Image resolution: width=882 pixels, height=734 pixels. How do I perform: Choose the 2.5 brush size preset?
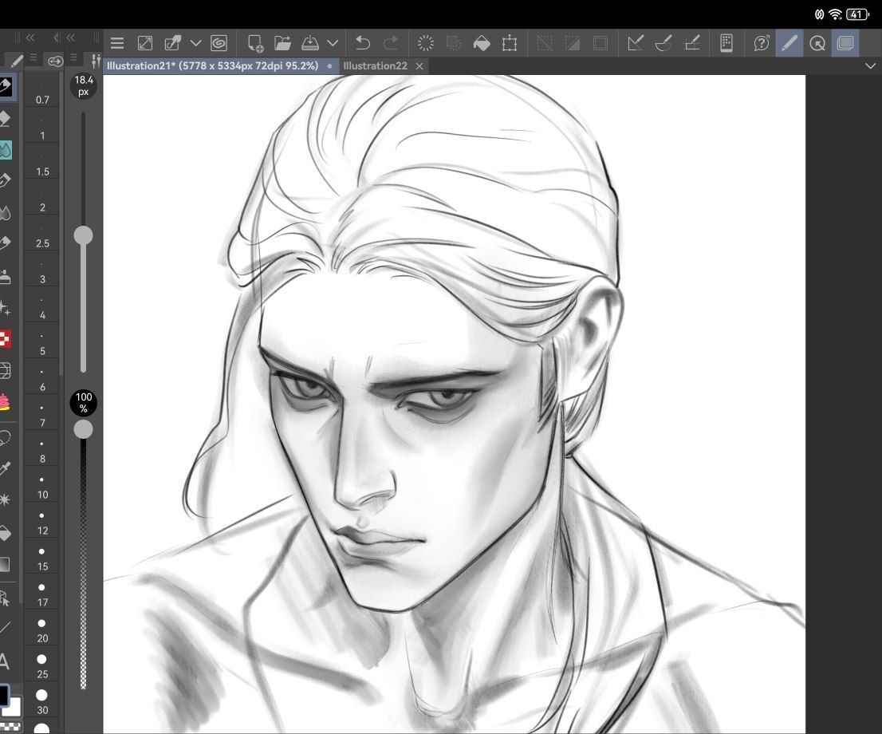42,236
